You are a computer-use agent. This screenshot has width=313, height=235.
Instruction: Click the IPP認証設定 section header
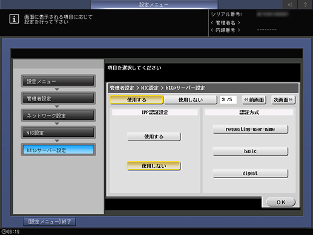(x=155, y=113)
